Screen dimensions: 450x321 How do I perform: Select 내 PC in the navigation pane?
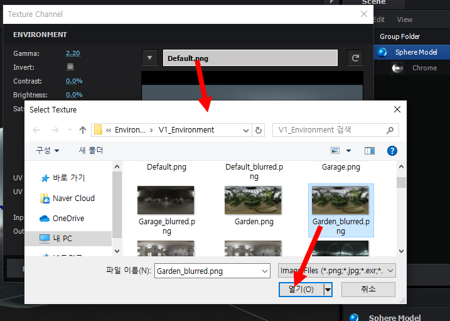pyautogui.click(x=68, y=238)
